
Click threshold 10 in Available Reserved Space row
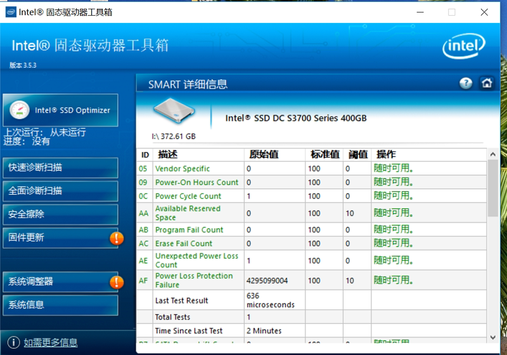point(350,214)
